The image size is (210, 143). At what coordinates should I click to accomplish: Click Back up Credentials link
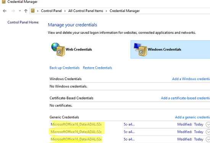click(65, 68)
